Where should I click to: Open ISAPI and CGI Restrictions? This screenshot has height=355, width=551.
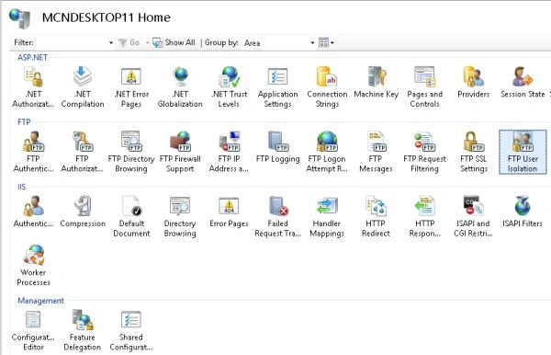tap(473, 216)
